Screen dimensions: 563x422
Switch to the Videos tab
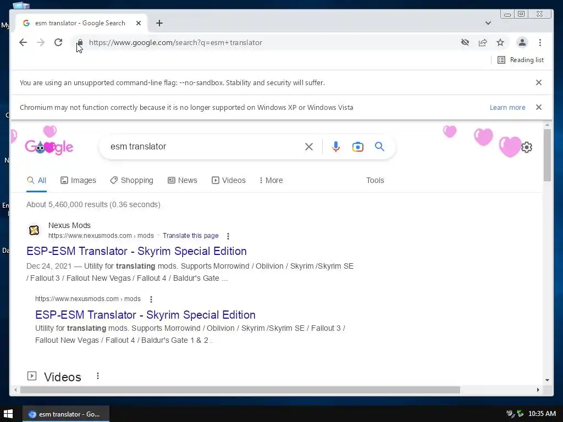coord(229,180)
